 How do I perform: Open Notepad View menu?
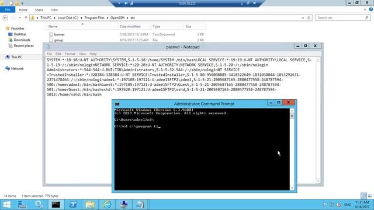[82, 54]
